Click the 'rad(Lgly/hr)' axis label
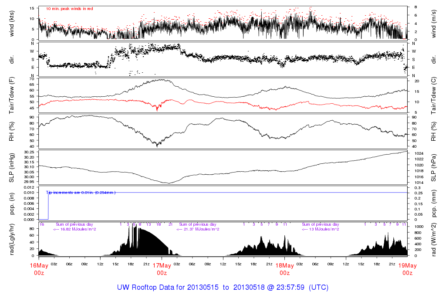446x305 pixels. click(12, 239)
